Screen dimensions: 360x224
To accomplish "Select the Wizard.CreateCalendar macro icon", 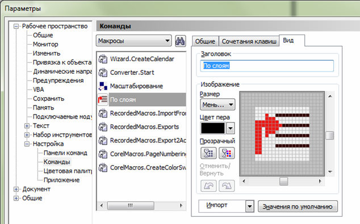I will pyautogui.click(x=103, y=59).
